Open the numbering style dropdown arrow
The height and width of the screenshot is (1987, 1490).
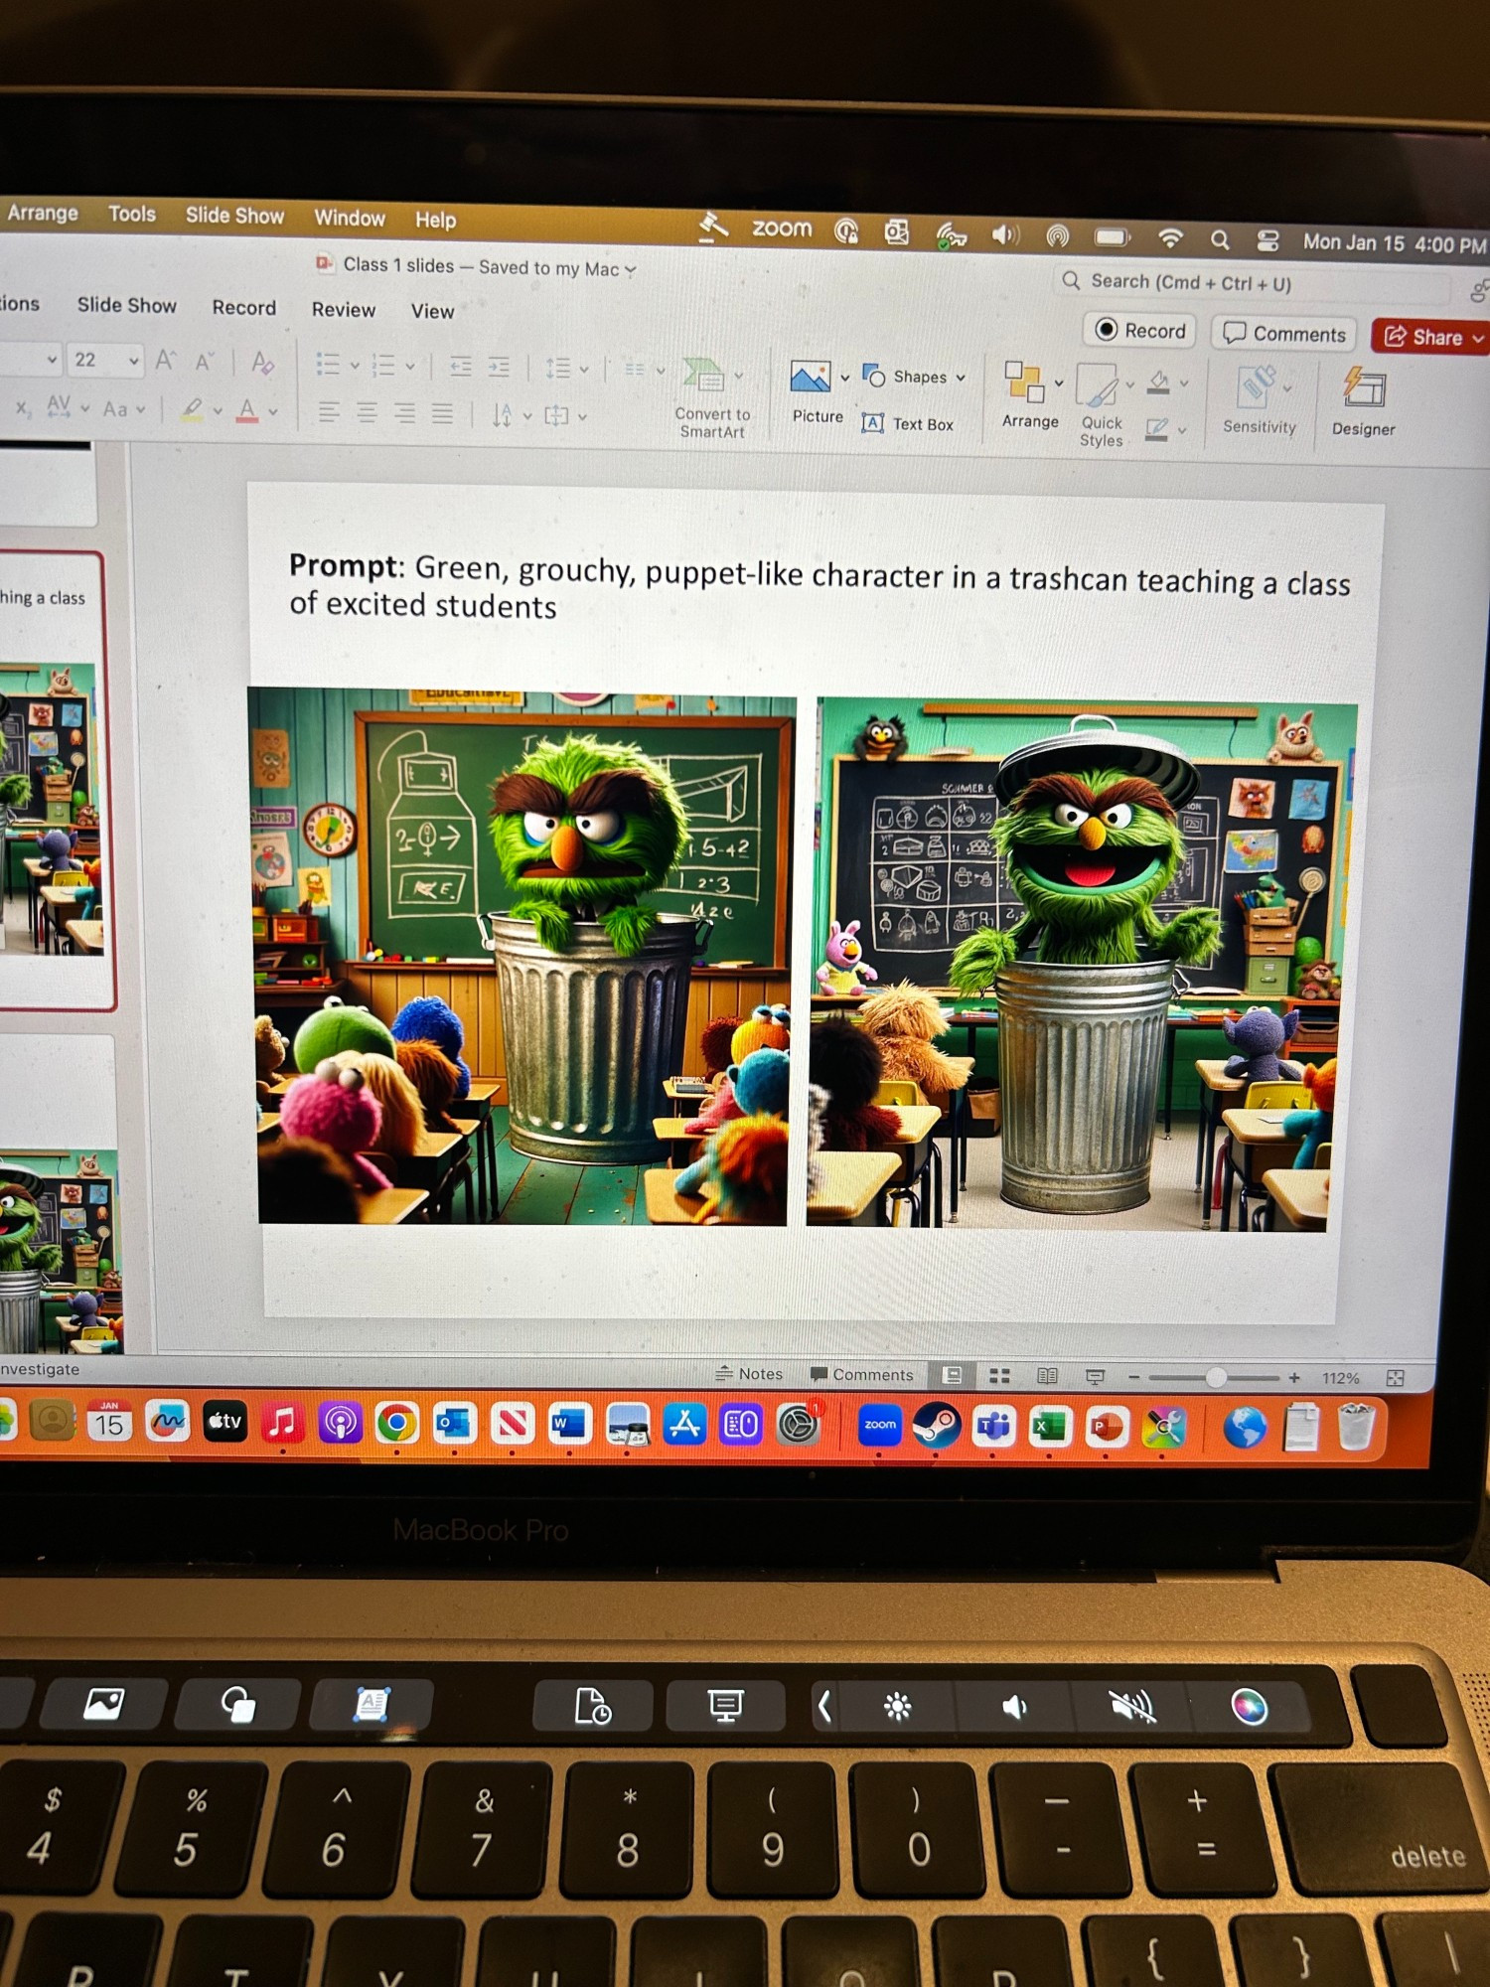(x=409, y=367)
